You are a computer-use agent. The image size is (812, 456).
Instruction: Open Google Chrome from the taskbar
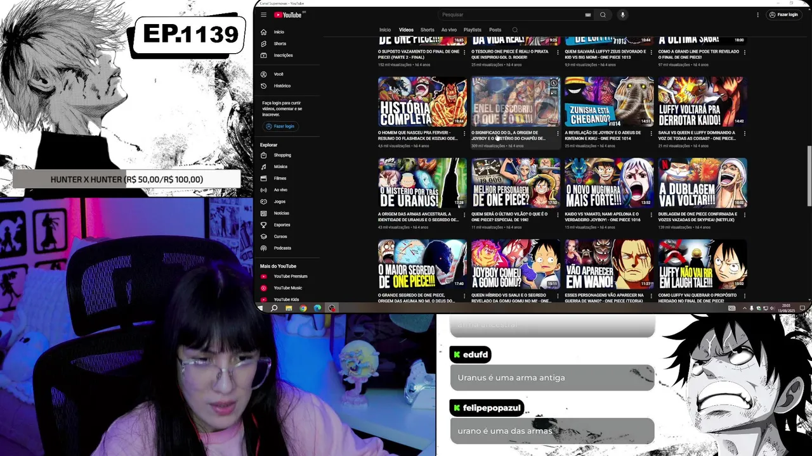[303, 308]
